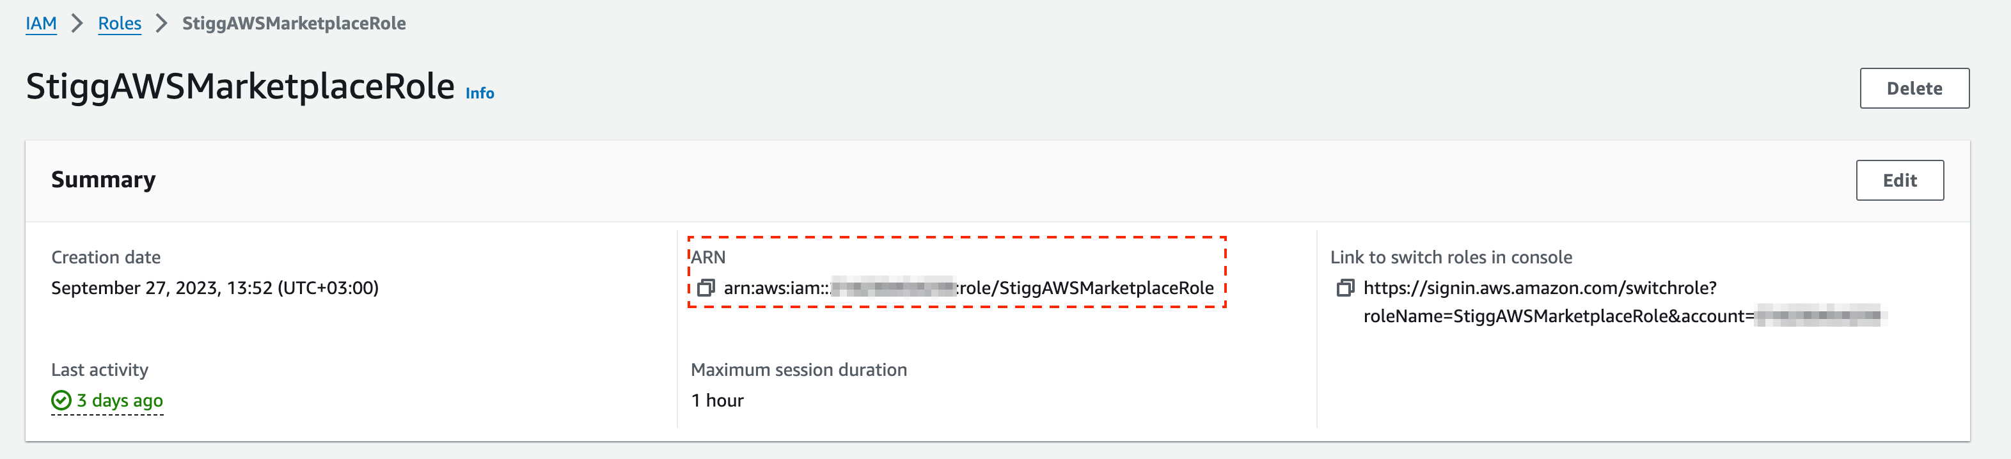The width and height of the screenshot is (2011, 459).
Task: Select the ARN text for StiggAWSMarketplaceRole
Action: pyautogui.click(x=969, y=288)
